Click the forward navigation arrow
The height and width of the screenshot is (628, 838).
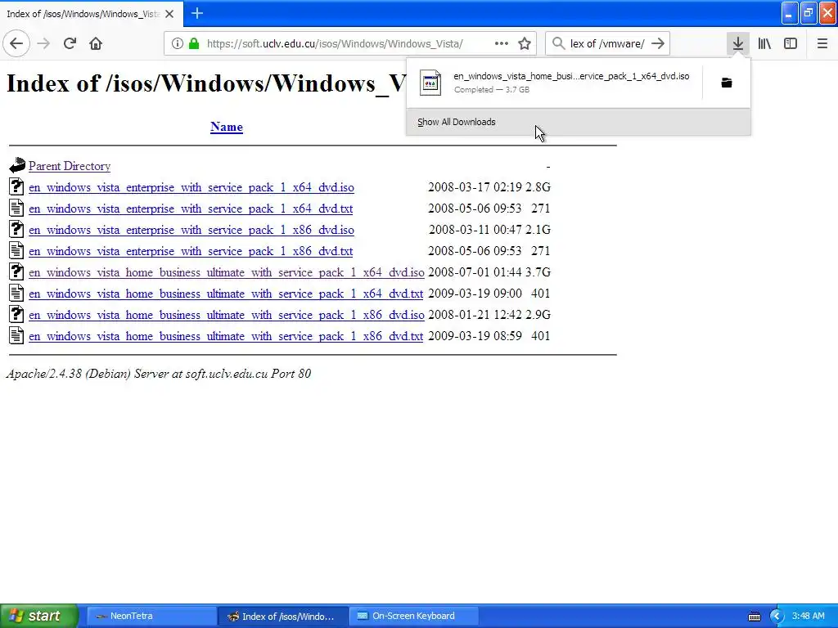pos(43,43)
